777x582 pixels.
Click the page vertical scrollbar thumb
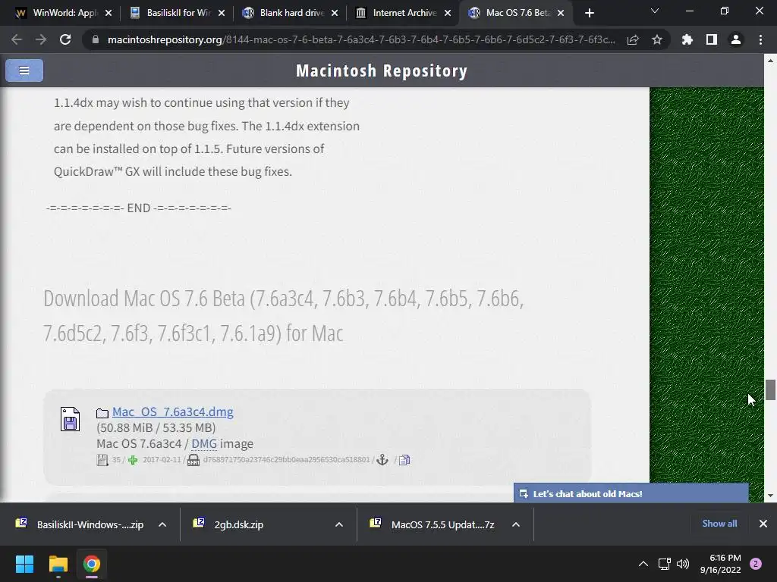click(770, 390)
